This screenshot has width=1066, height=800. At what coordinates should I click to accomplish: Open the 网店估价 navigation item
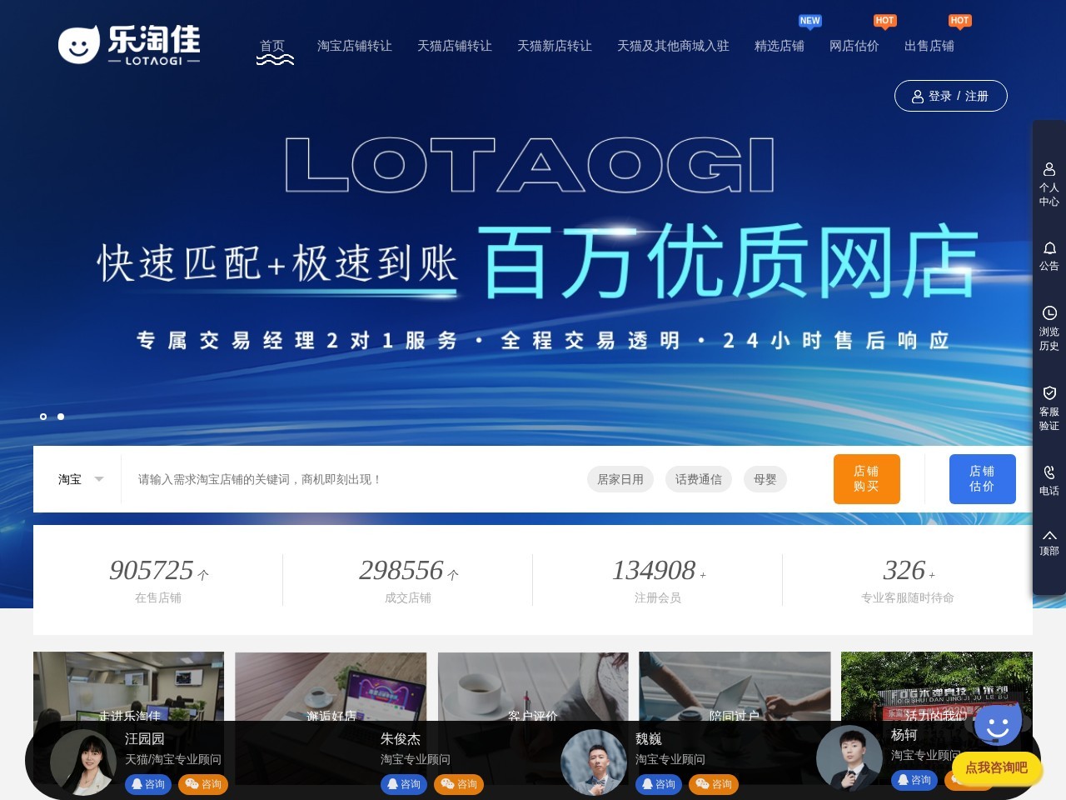854,46
